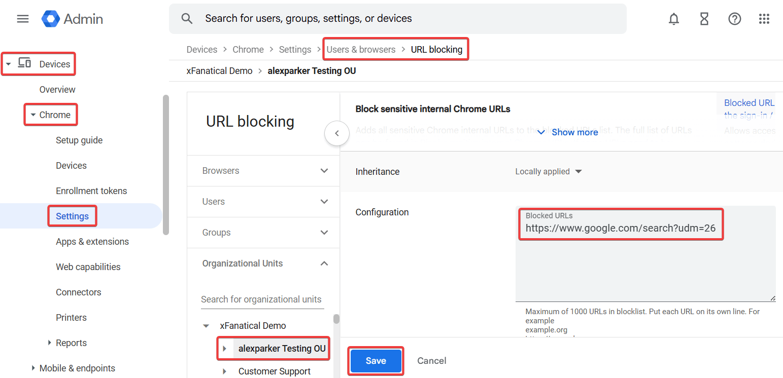Open the Google apps grid
The width and height of the screenshot is (783, 378).
coord(764,19)
